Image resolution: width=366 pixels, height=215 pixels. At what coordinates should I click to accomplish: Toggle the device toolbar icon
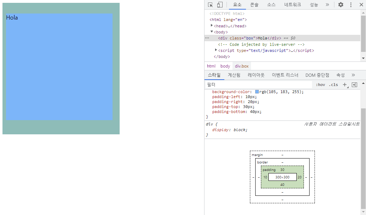coord(220,5)
